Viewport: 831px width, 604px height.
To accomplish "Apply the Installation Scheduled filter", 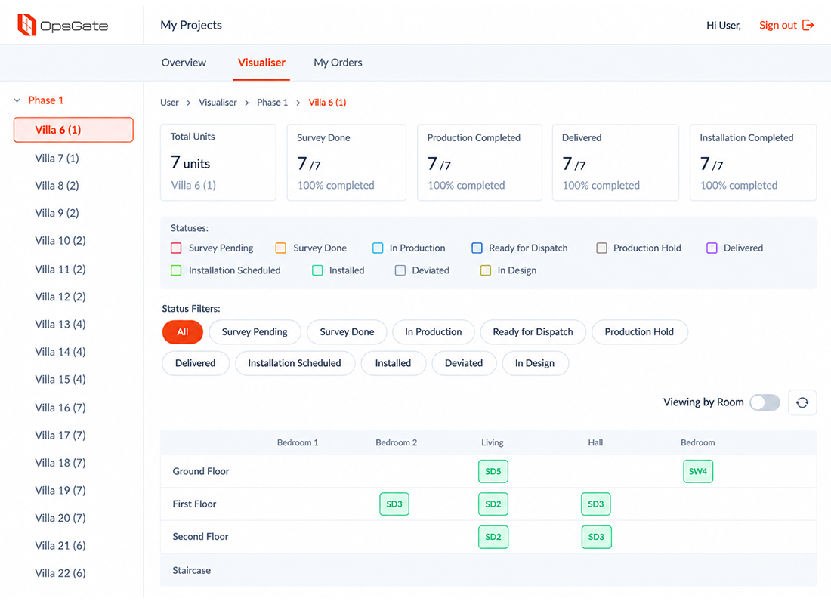I will [295, 363].
